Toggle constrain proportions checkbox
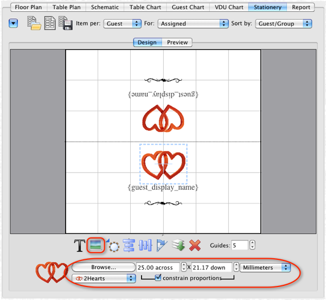Screen dimensions: 326x300 coord(158,278)
